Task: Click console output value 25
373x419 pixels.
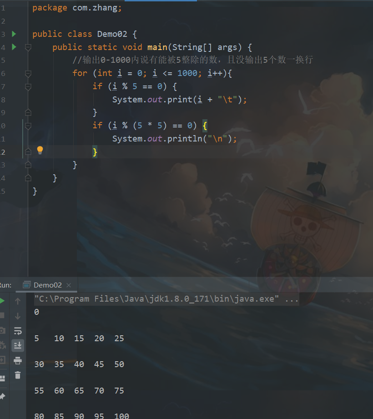Action: [119, 338]
